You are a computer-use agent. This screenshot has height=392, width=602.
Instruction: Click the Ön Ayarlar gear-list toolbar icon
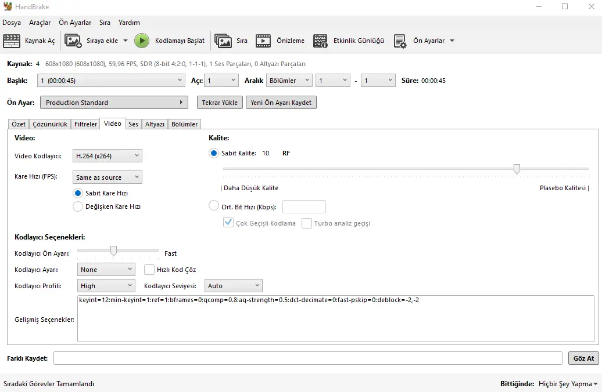click(400, 41)
